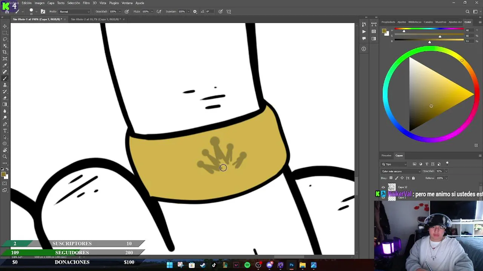Select the Zoom tool in left toolbar
The image size is (483, 271).
pyautogui.click(x=5, y=157)
